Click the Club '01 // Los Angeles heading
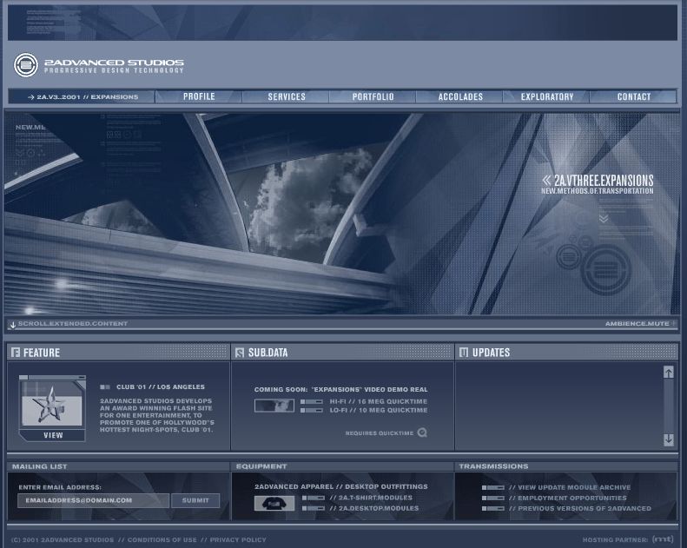This screenshot has width=687, height=548. (x=161, y=386)
